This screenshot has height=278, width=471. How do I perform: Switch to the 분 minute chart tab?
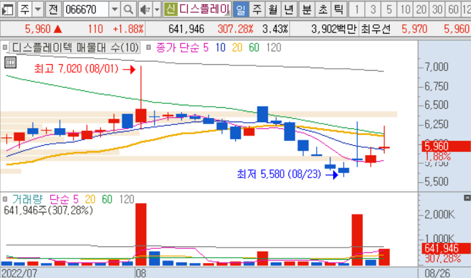coord(307,9)
